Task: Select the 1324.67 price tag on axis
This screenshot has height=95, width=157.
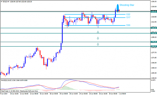Action: (x=154, y=12)
